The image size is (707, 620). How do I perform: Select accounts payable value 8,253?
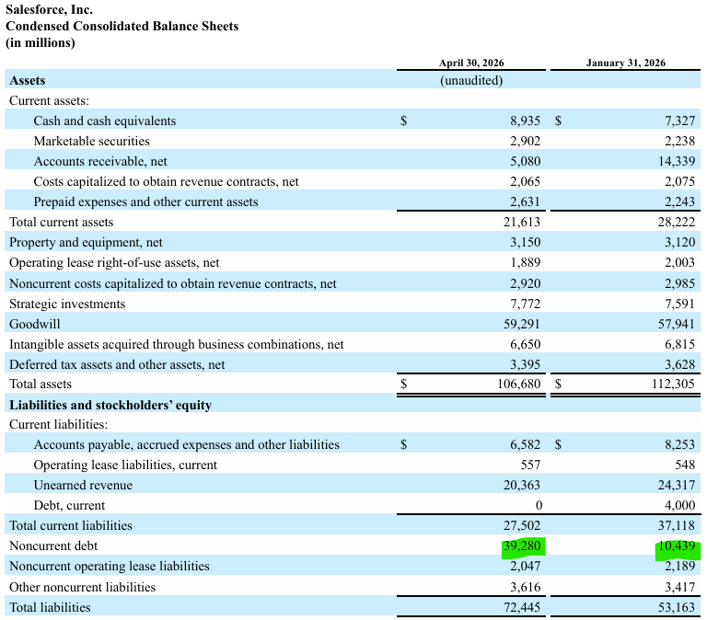pyautogui.click(x=679, y=444)
